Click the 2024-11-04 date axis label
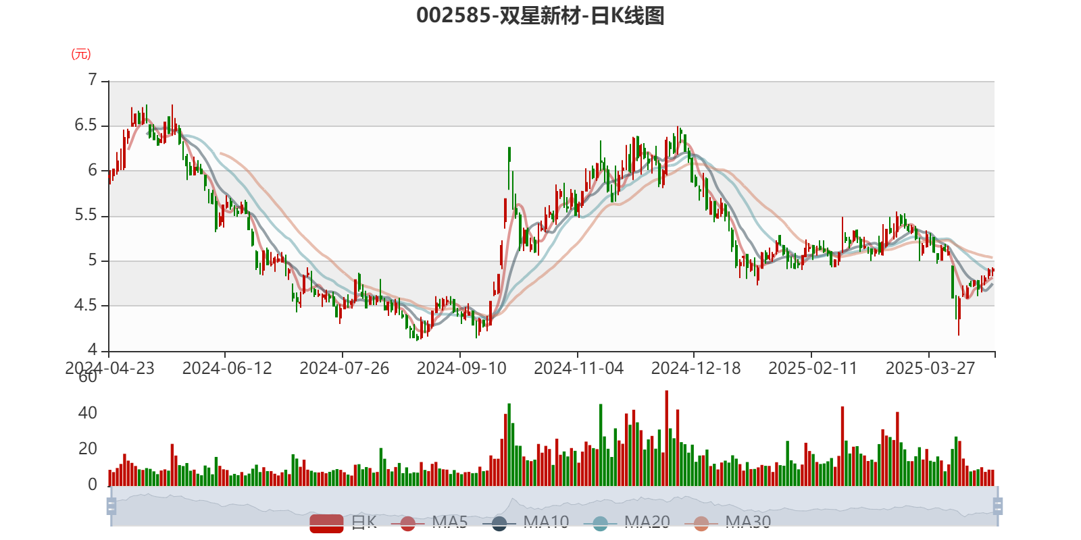The image size is (1081, 540). (579, 369)
